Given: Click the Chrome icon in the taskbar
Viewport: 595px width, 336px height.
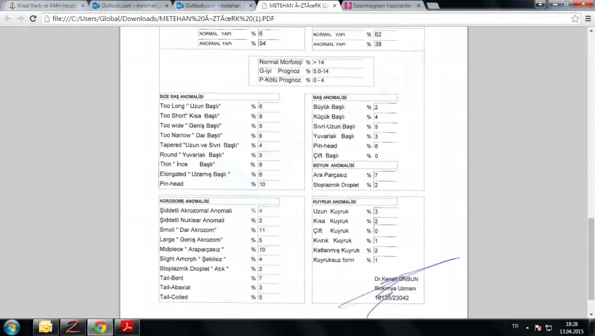Looking at the screenshot, I should [x=100, y=327].
